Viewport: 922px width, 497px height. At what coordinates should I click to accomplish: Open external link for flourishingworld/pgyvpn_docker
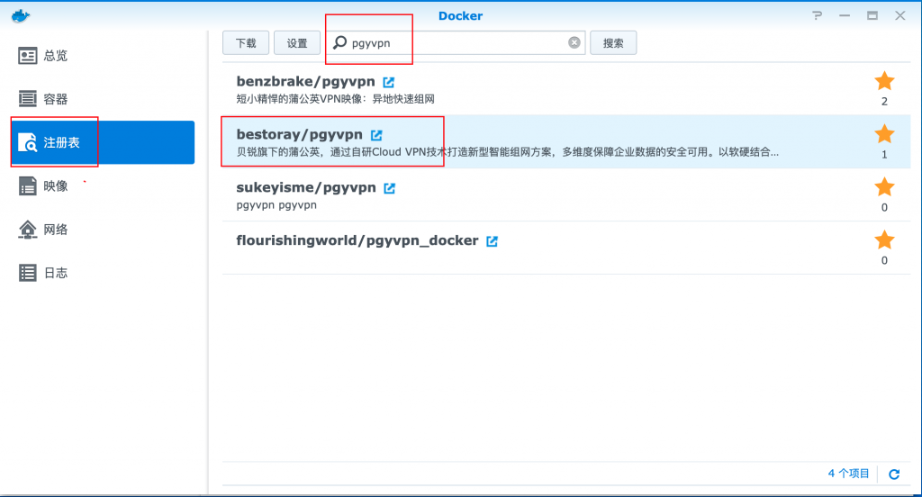(x=493, y=241)
